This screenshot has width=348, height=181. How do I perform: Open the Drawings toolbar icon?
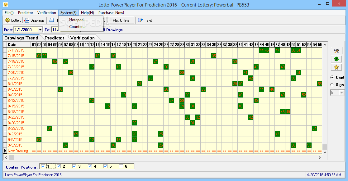(26, 20)
